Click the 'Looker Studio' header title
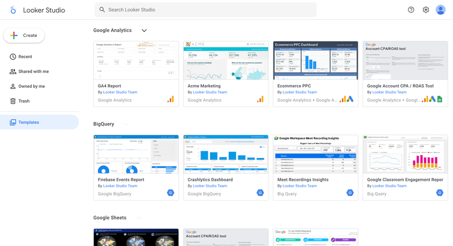The image size is (453, 246). 44,10
